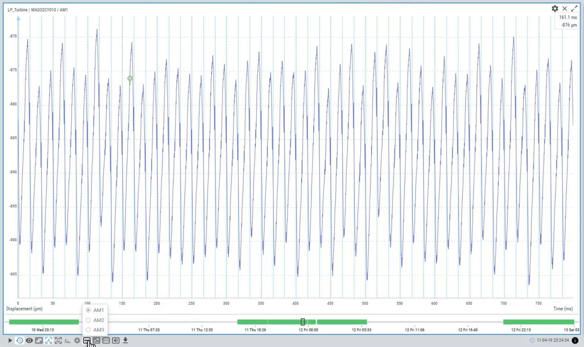Keep AM1 selected in channel popup
584x347 pixels.
88,310
